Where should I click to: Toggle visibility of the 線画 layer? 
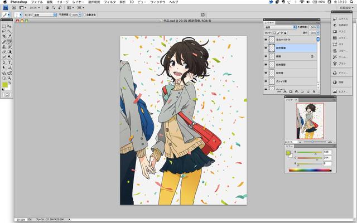[266, 56]
